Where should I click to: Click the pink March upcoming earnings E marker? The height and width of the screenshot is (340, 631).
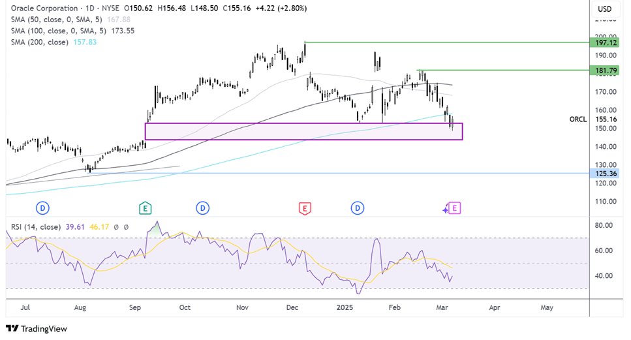pos(454,208)
